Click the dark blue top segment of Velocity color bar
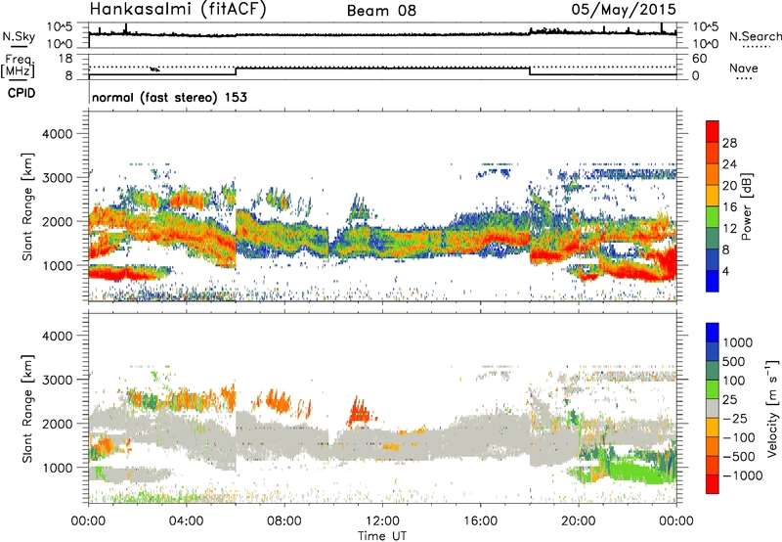Viewport: 782px width, 542px height. coord(713,333)
